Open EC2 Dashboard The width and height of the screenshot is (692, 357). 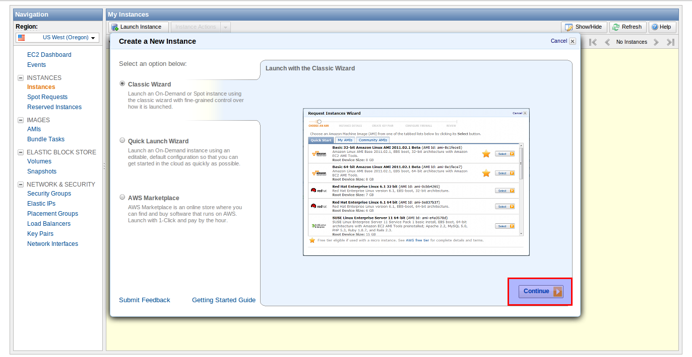pos(49,55)
